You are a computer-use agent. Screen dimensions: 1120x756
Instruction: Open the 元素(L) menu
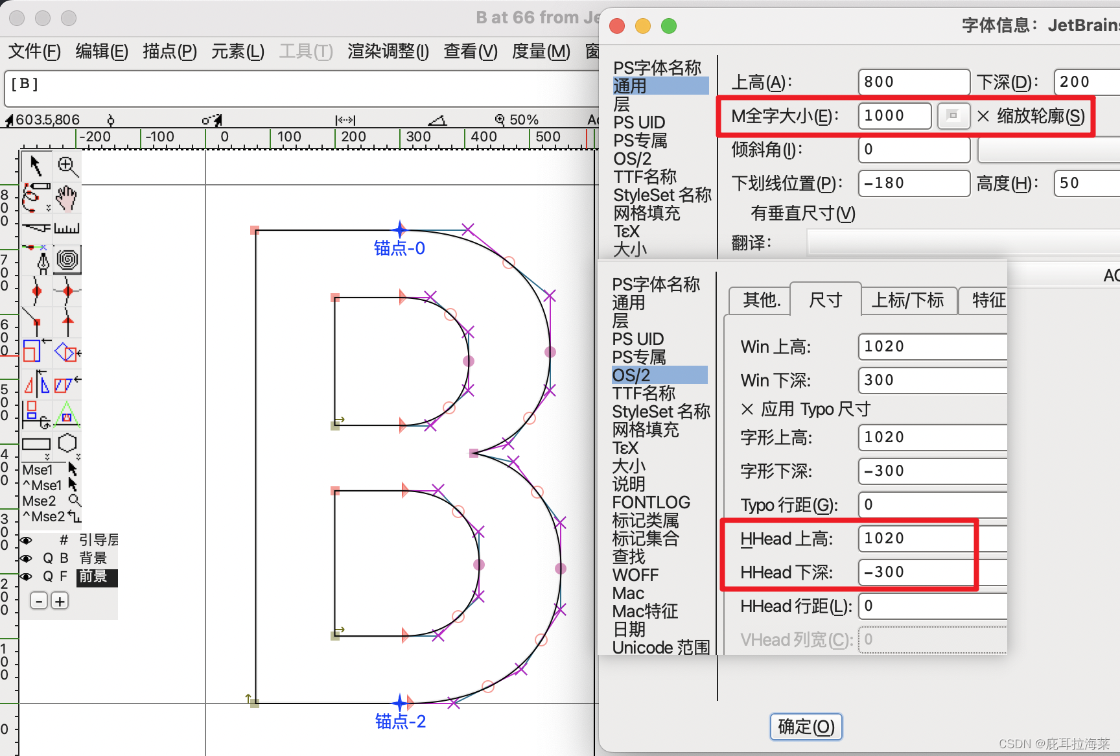click(x=238, y=51)
